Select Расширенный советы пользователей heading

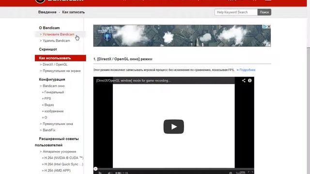click(x=57, y=142)
